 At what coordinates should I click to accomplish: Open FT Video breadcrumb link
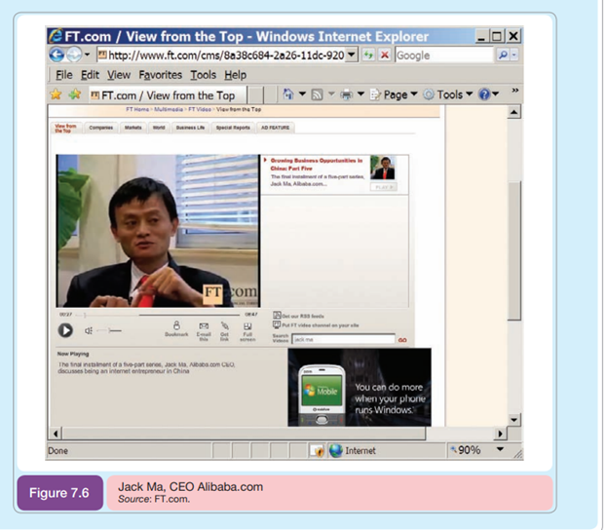click(200, 109)
